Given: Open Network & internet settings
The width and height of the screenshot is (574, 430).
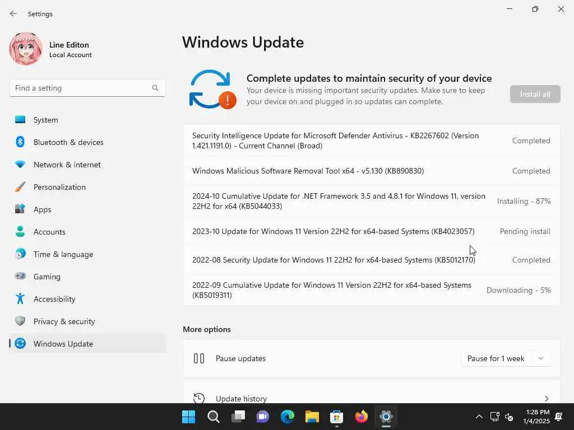Looking at the screenshot, I should point(88,165).
